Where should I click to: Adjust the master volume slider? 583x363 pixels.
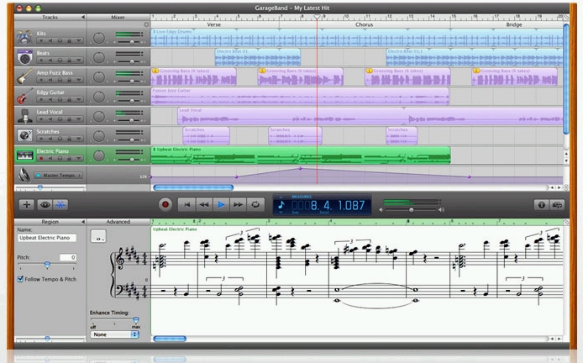click(x=412, y=210)
